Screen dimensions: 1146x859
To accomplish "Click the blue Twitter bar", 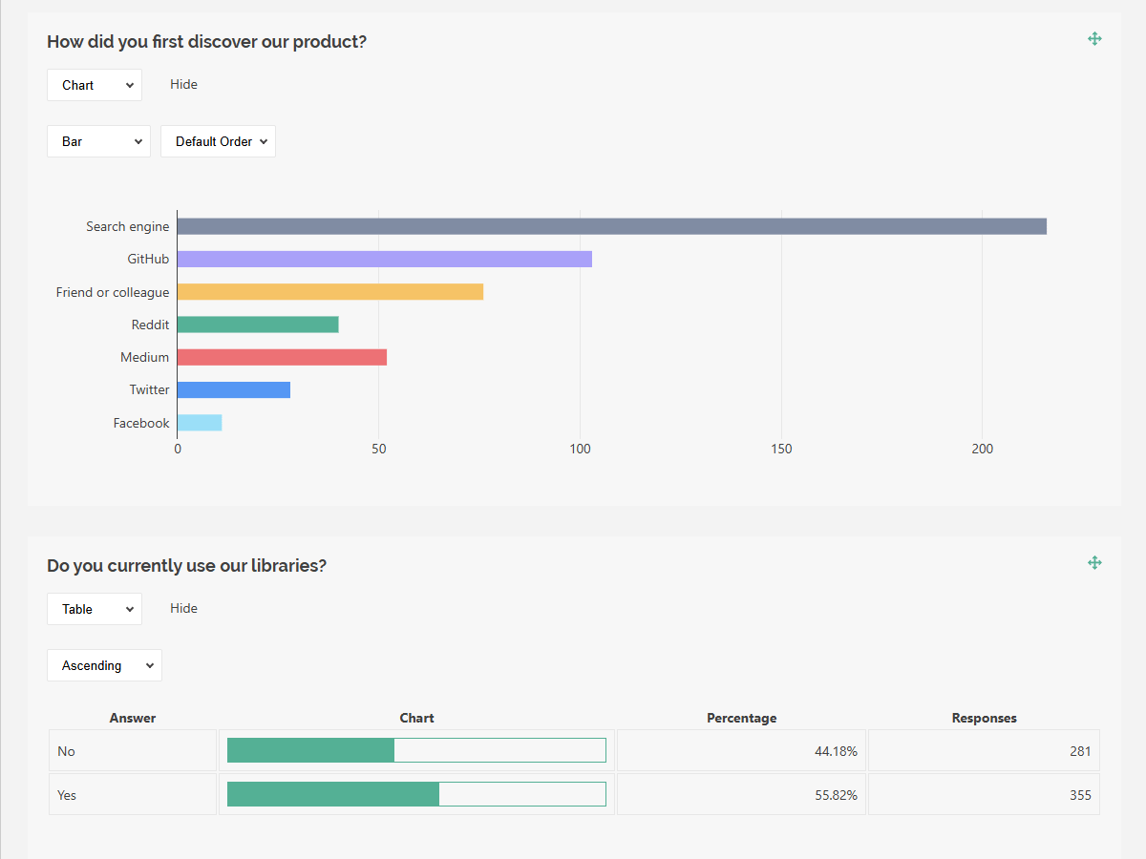I will (234, 389).
